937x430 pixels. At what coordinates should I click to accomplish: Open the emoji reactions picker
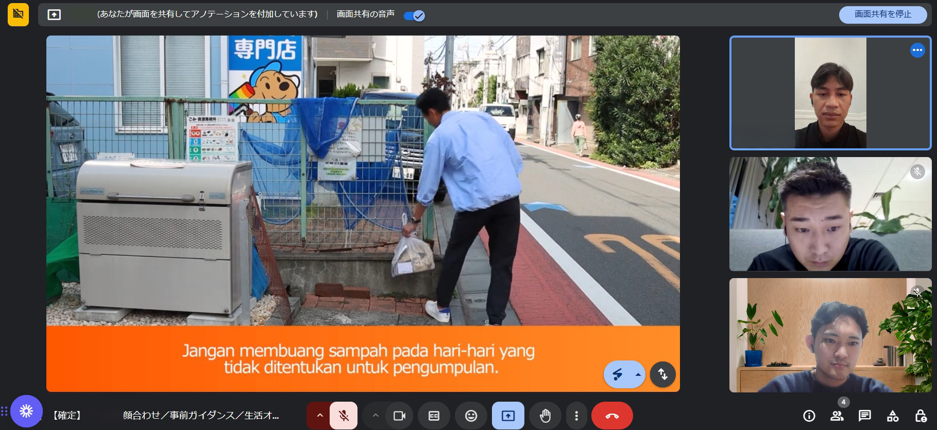tap(471, 416)
